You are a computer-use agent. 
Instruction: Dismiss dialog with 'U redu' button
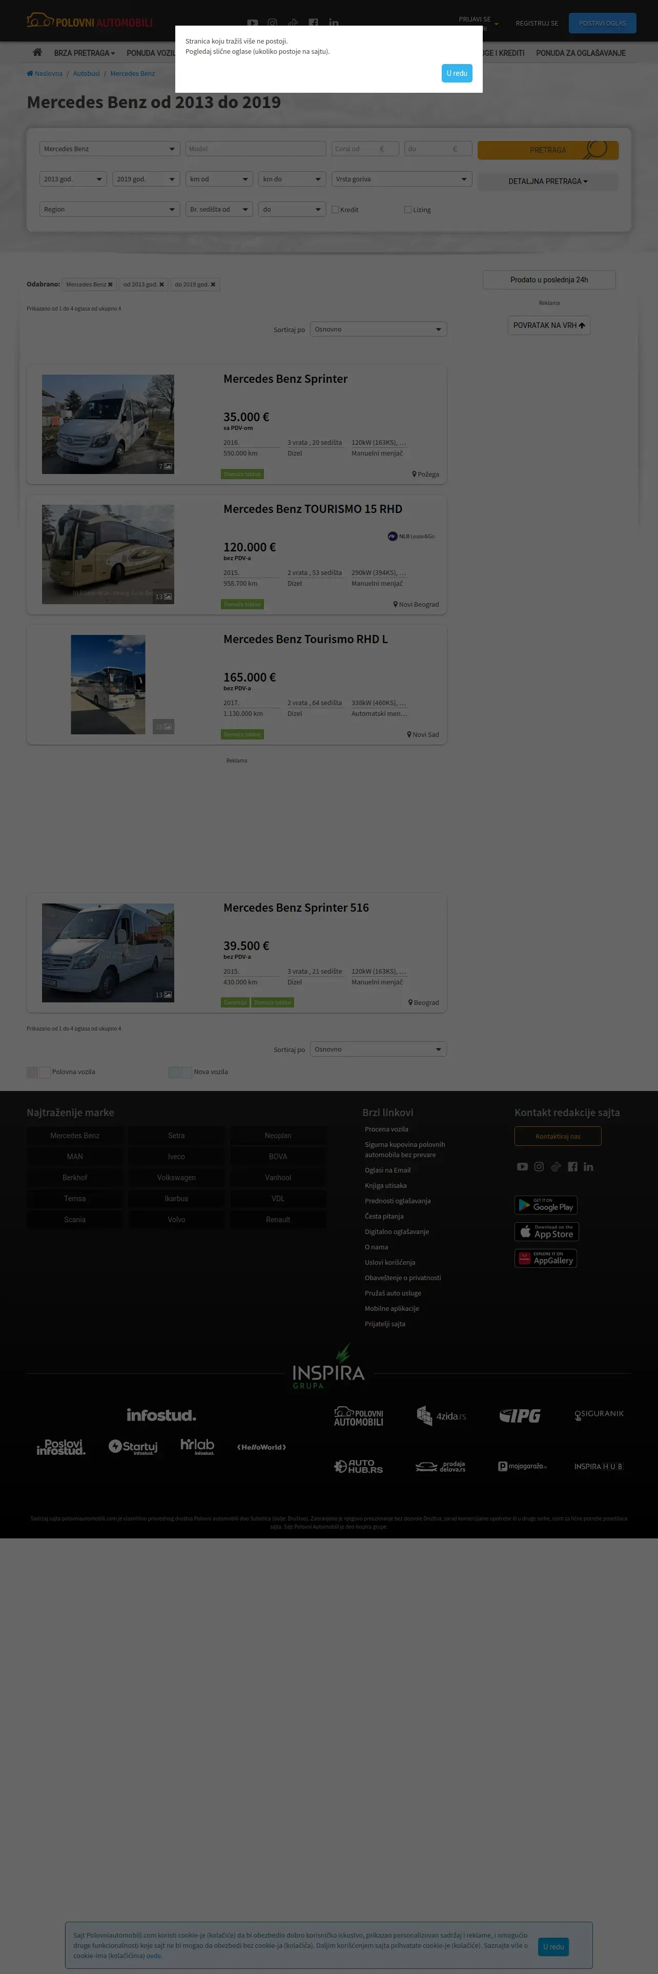[457, 74]
